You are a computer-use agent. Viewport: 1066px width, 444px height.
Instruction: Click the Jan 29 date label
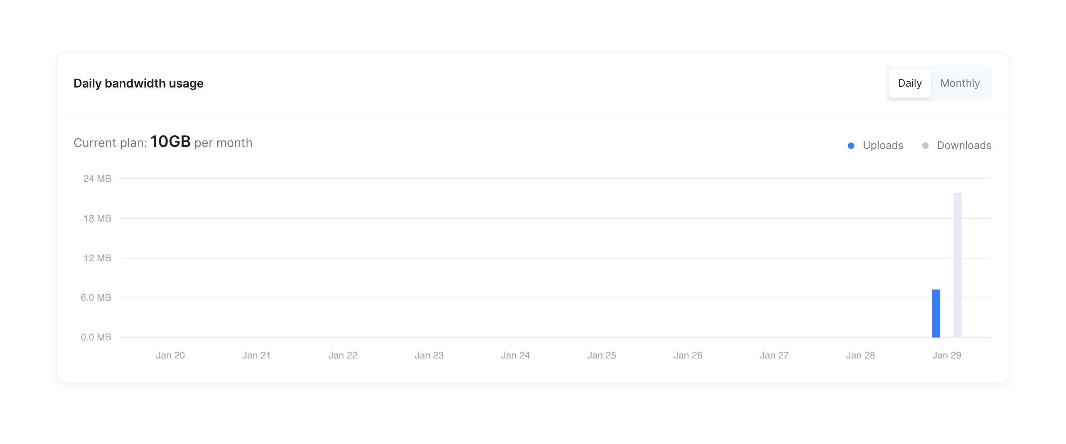[946, 355]
